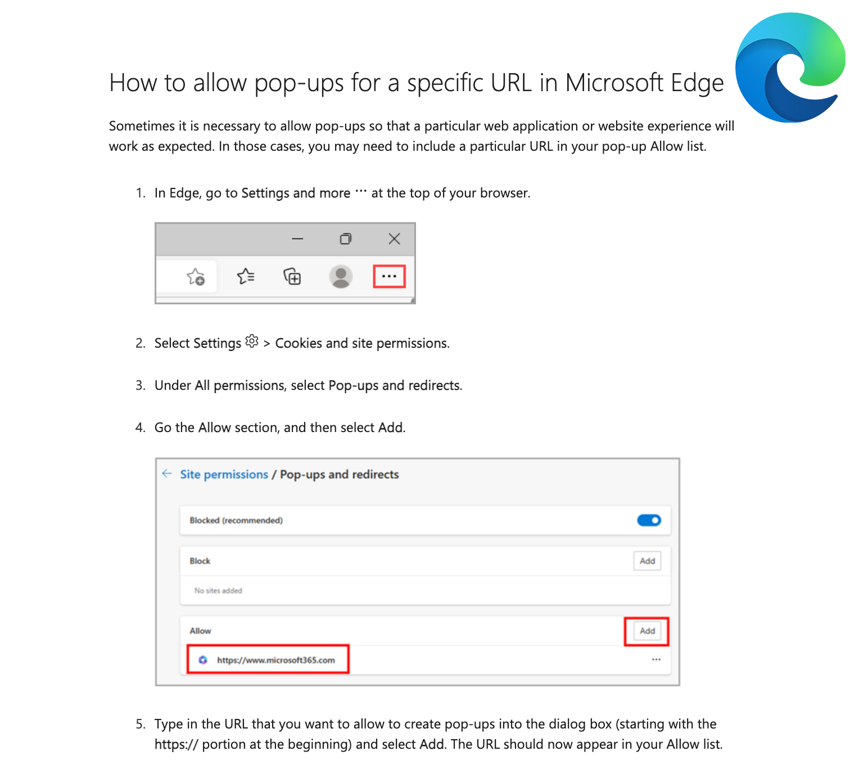Image resolution: width=859 pixels, height=769 pixels.
Task: Open the Favorites list icon
Action: point(246,276)
